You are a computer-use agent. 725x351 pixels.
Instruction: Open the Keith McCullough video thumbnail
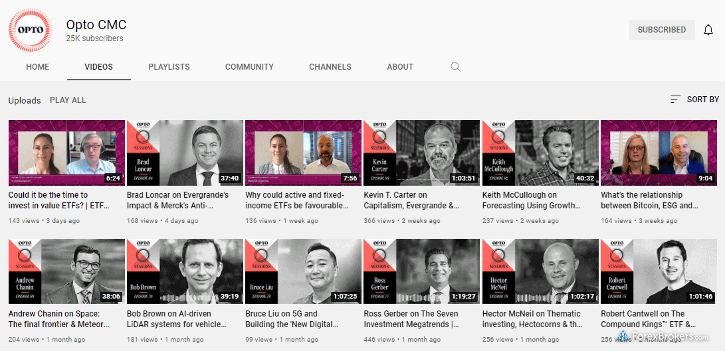[540, 153]
